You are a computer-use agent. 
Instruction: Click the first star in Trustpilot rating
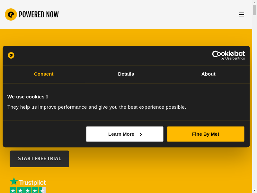[x=13, y=190]
